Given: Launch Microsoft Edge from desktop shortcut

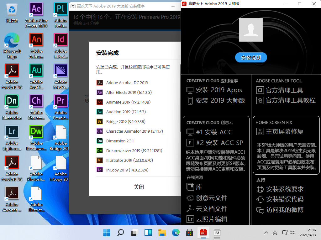Looking at the screenshot, I should point(12,46).
